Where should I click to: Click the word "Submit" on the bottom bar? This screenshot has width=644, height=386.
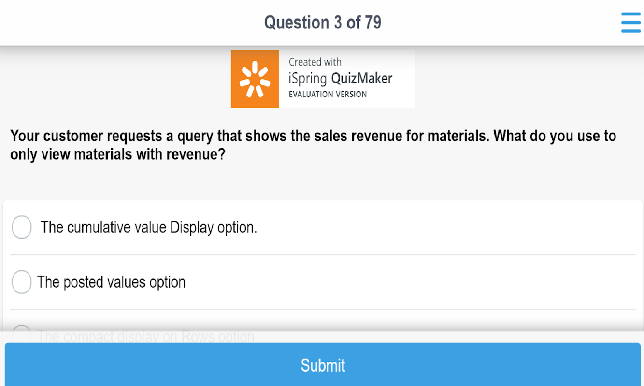(x=323, y=365)
